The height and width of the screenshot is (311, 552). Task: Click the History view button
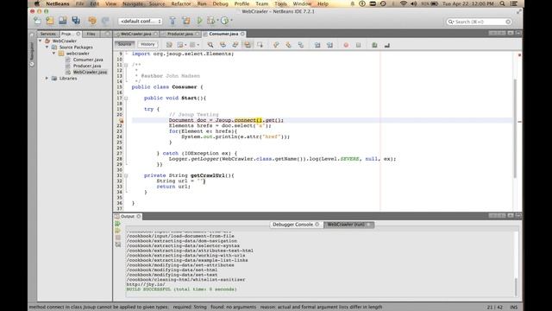[147, 44]
